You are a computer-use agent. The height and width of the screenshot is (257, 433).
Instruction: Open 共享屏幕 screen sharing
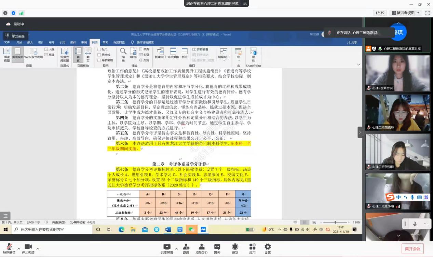pos(167,247)
